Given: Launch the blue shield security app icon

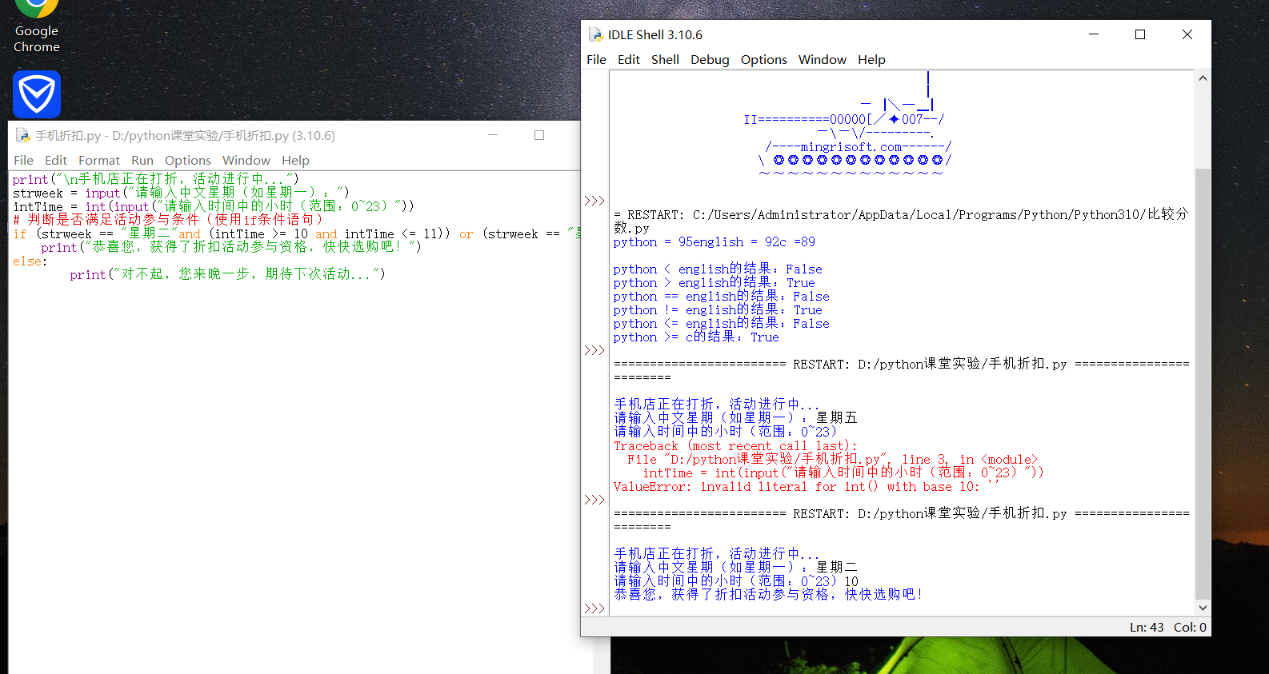Looking at the screenshot, I should (x=37, y=94).
